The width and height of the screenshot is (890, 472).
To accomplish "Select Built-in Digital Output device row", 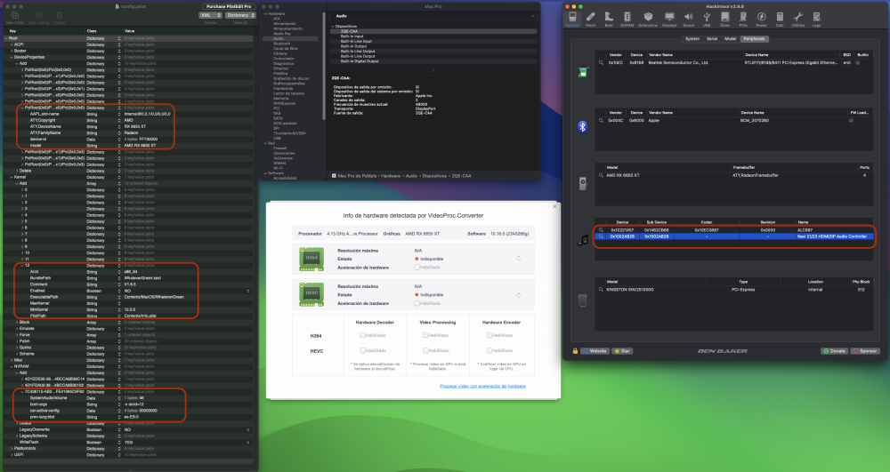I will coord(433,60).
